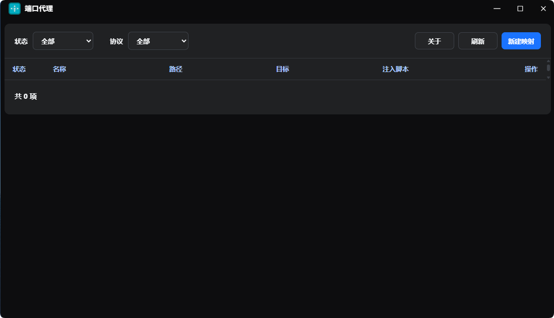Minimize the 端口代理 window
Screen dimensions: 554x318
pyautogui.click(x=497, y=9)
